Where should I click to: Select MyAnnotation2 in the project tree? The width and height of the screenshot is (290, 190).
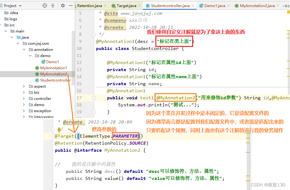pyautogui.click(x=54, y=74)
